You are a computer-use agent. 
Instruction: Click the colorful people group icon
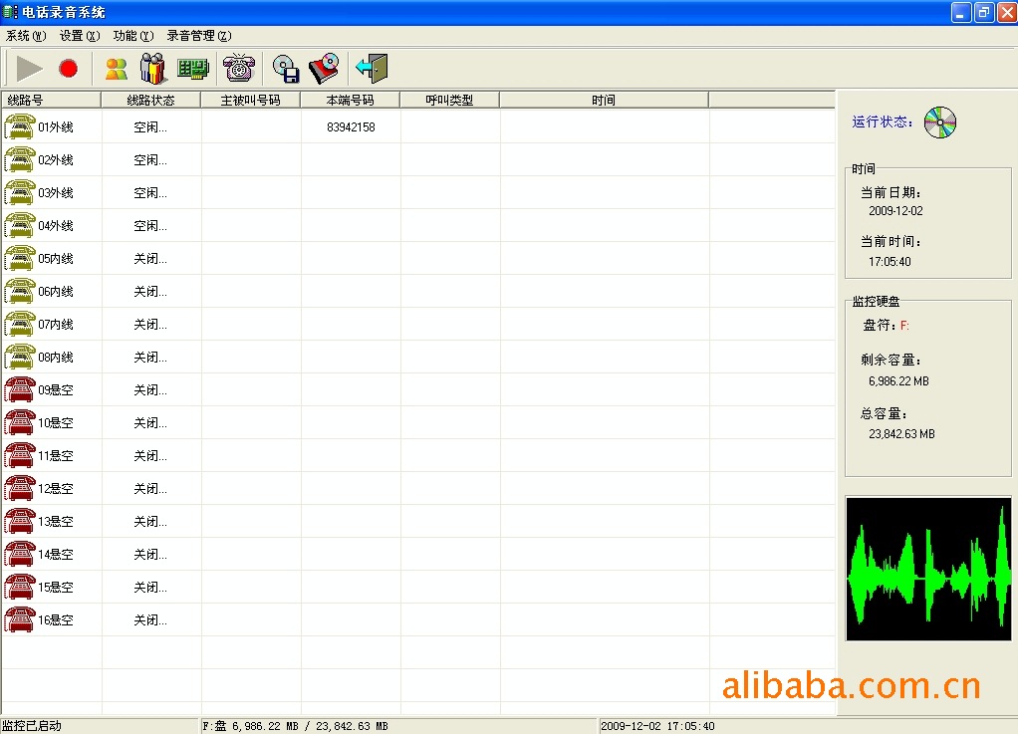(153, 69)
